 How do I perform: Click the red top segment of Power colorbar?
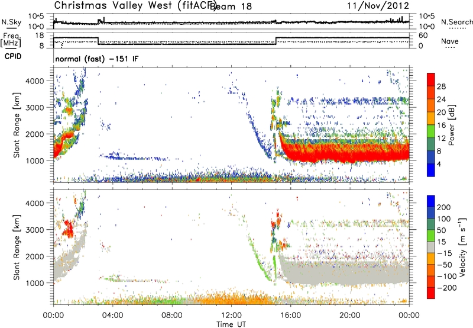click(x=431, y=79)
